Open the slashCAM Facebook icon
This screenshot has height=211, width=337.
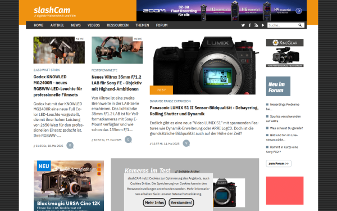point(250,25)
